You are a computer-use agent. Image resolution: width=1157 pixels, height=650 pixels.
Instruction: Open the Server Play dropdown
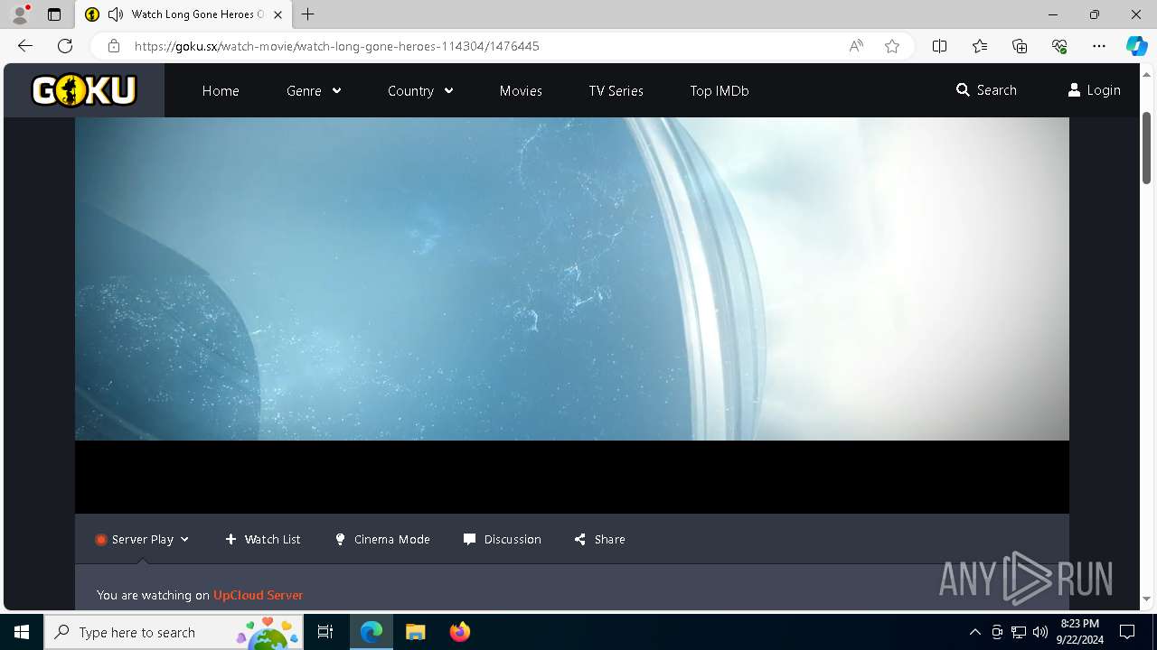142,539
